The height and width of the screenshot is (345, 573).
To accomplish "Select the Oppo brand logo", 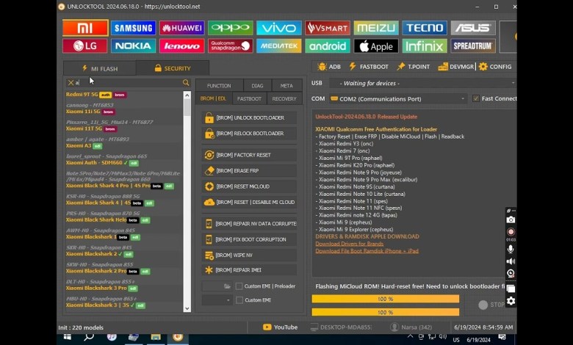I will coord(230,28).
